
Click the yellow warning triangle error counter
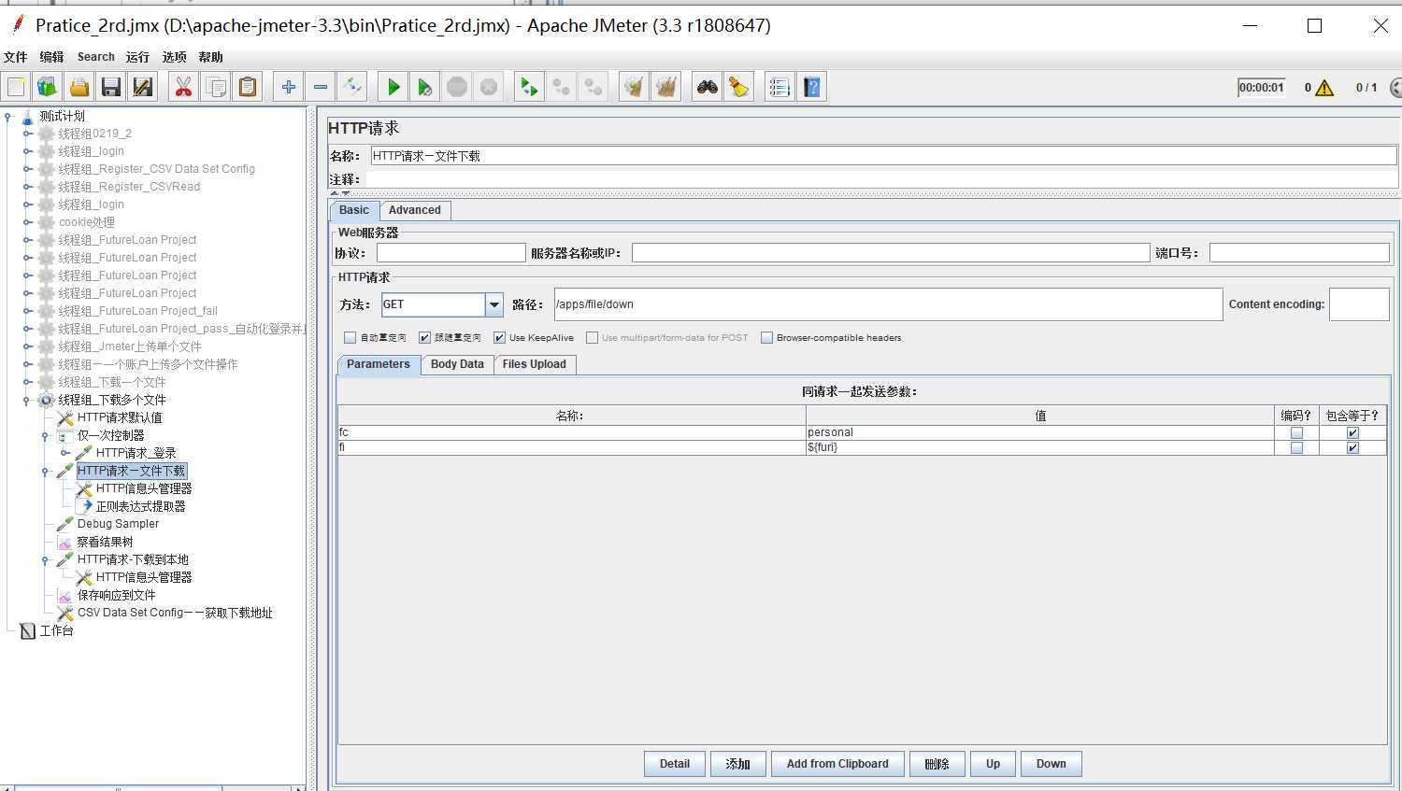[1323, 88]
